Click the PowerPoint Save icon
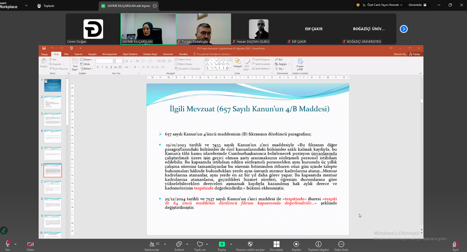 pos(44,48)
